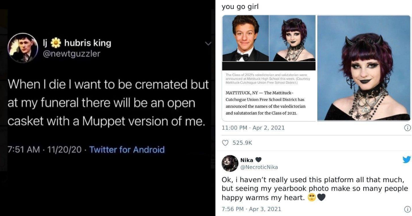The height and width of the screenshot is (216, 412).
Task: Click the @NecroticNika handle
Action: click(260, 167)
